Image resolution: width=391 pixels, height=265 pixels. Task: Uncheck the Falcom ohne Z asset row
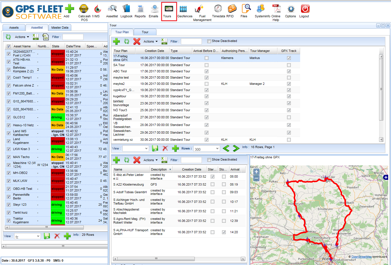(8, 85)
